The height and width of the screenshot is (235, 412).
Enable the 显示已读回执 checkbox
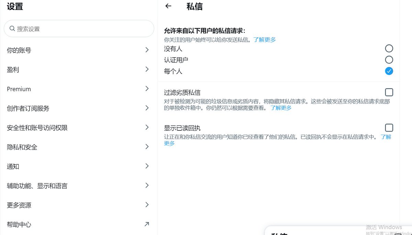click(389, 127)
